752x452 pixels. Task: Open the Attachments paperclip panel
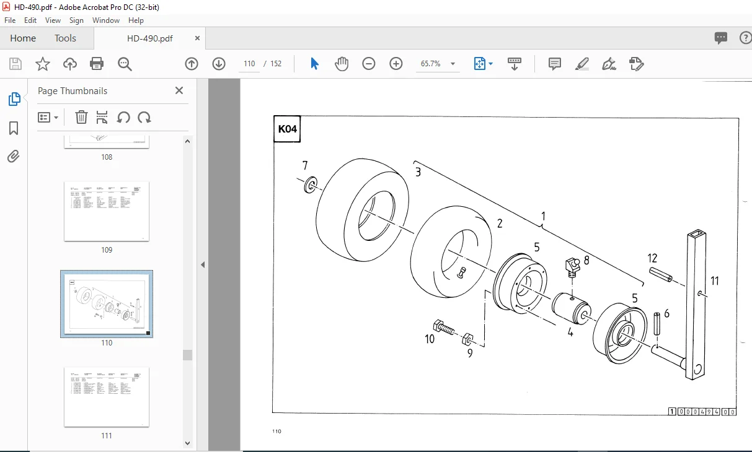pyautogui.click(x=14, y=157)
